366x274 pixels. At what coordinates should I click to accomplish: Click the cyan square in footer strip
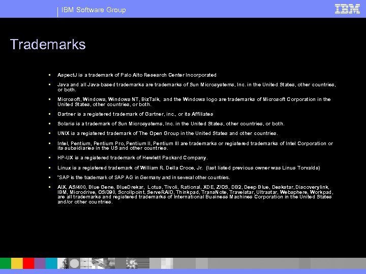tap(51, 263)
